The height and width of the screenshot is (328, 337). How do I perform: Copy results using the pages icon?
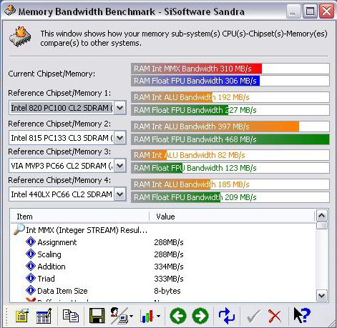click(71, 316)
